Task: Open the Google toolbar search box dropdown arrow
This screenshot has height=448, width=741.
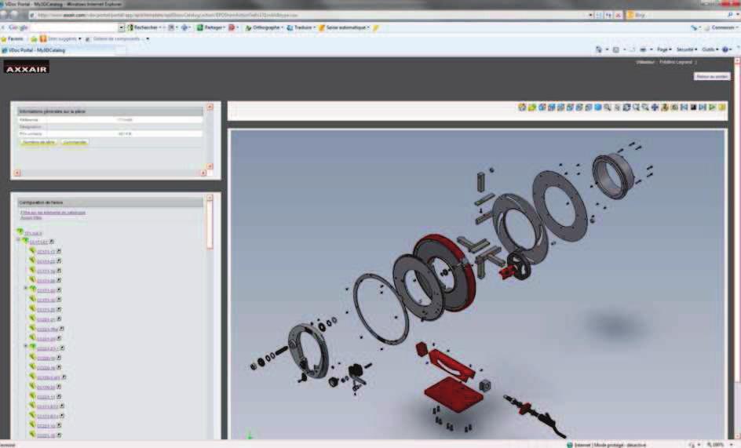Action: coord(122,27)
